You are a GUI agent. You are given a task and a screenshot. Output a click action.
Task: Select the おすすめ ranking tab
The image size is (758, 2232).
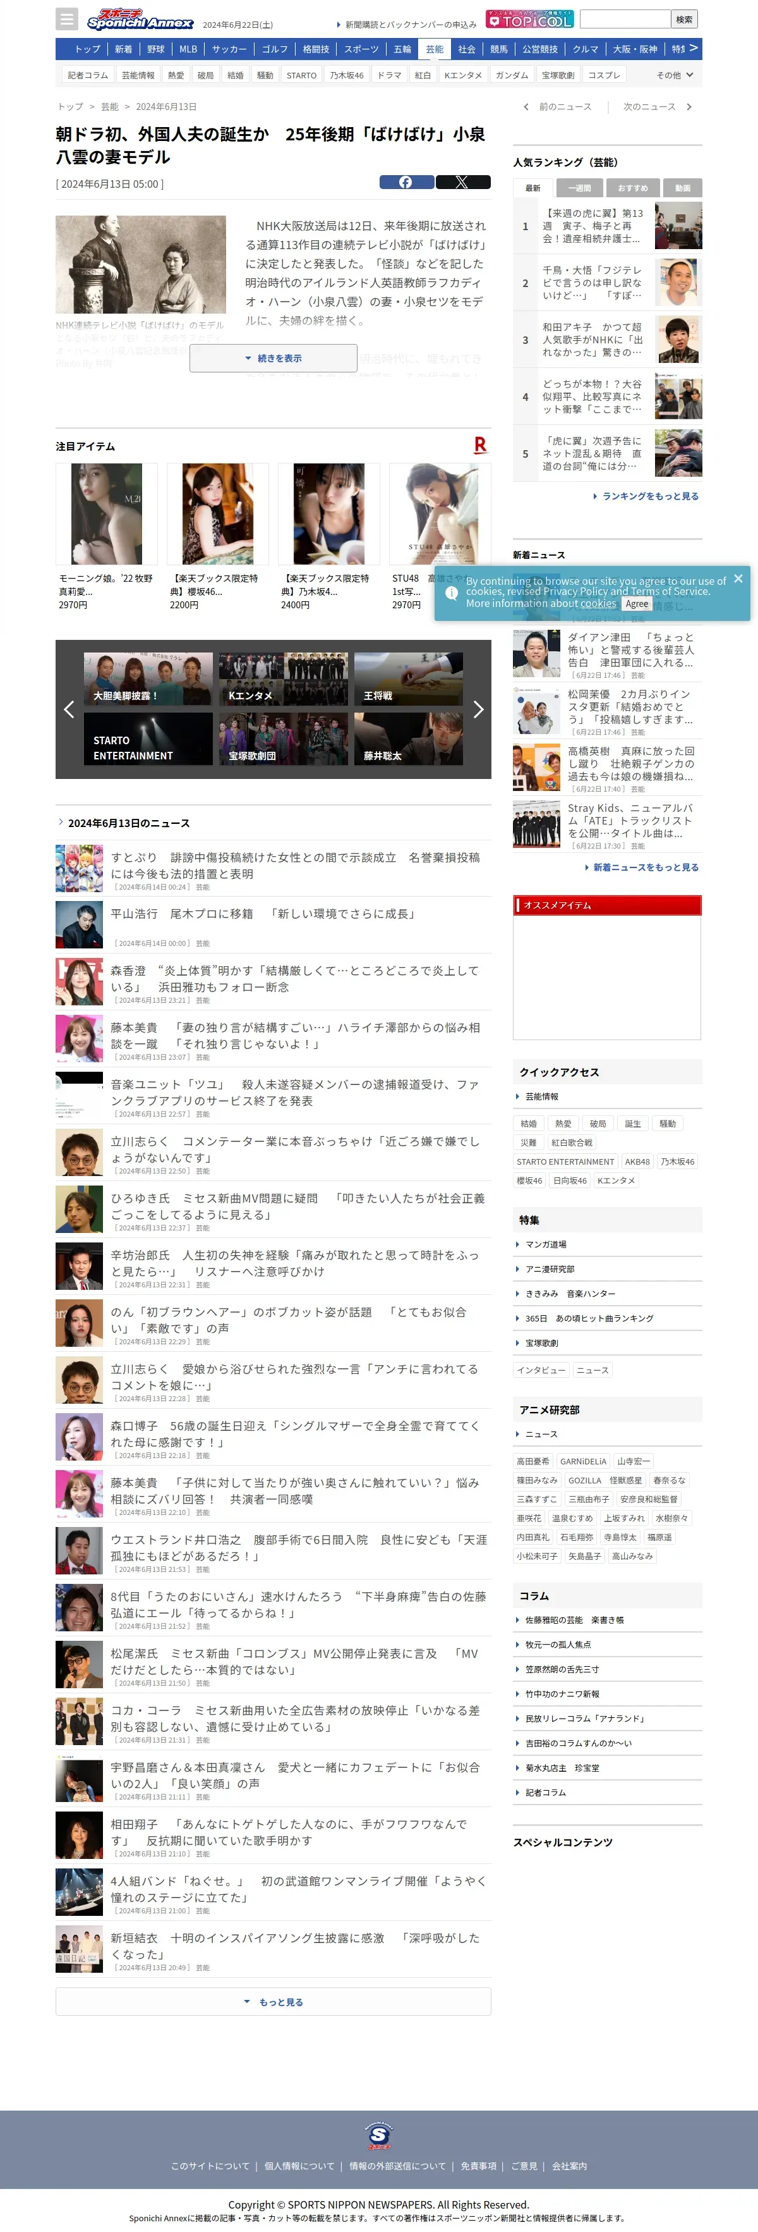[632, 188]
